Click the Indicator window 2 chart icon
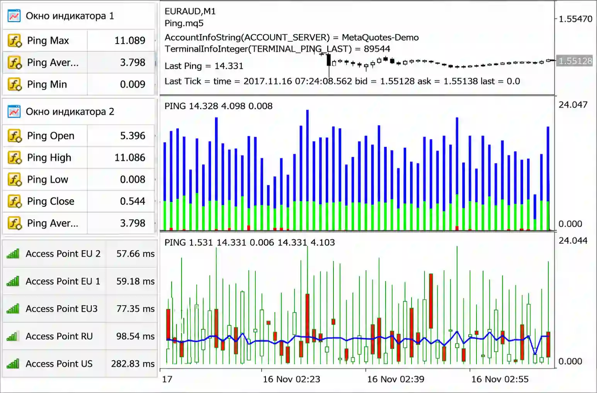597x393 pixels. point(14,112)
